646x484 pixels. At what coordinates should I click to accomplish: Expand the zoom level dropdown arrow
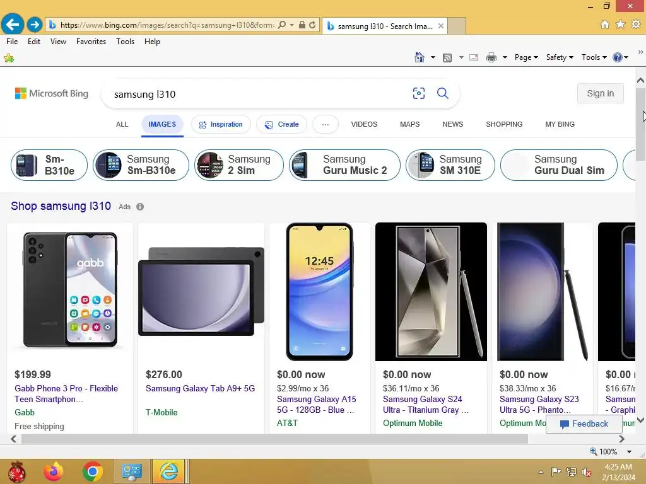point(629,451)
